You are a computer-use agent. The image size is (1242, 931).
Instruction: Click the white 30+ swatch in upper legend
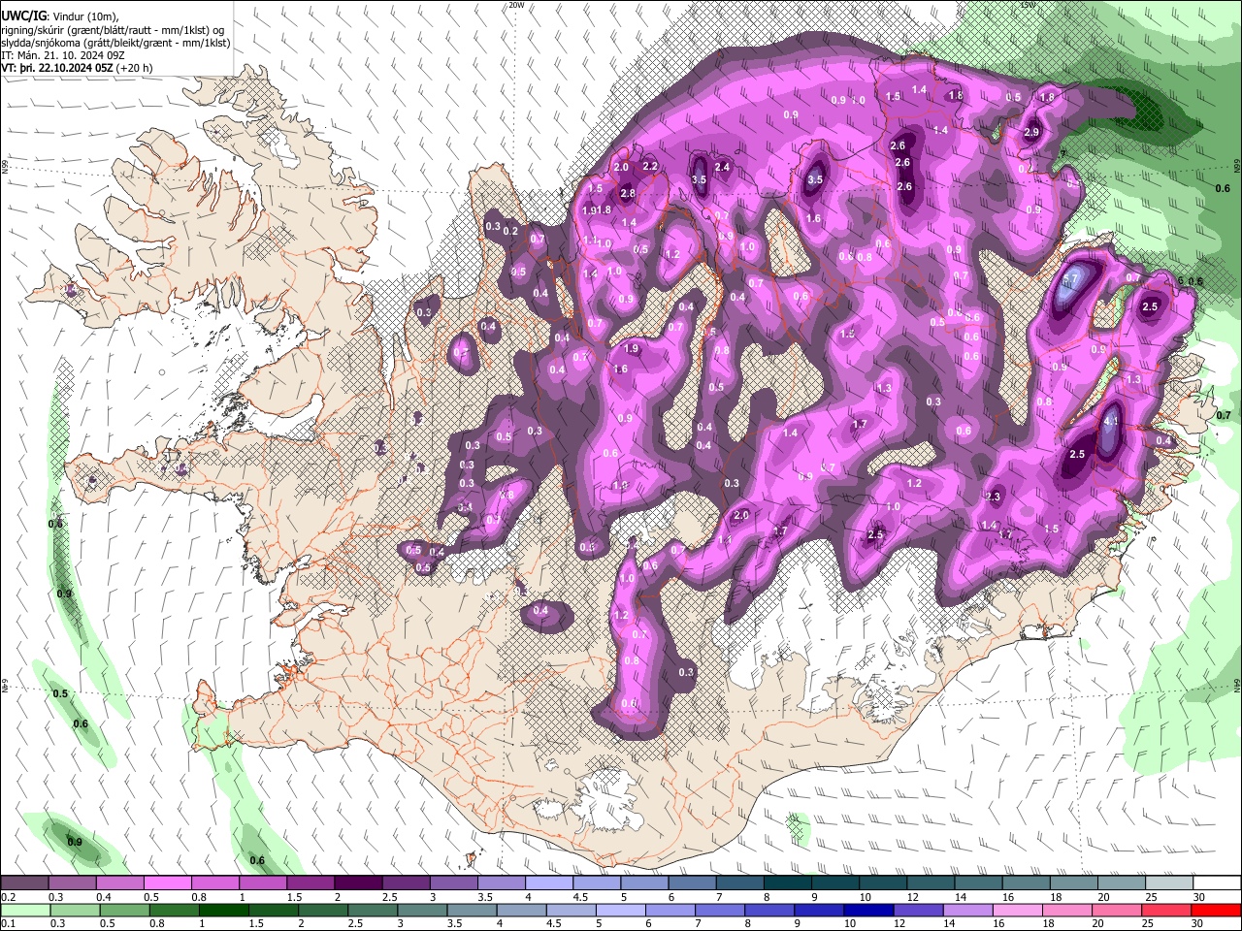[x=1216, y=883]
